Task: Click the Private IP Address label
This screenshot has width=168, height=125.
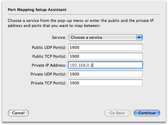Action: (x=49, y=65)
